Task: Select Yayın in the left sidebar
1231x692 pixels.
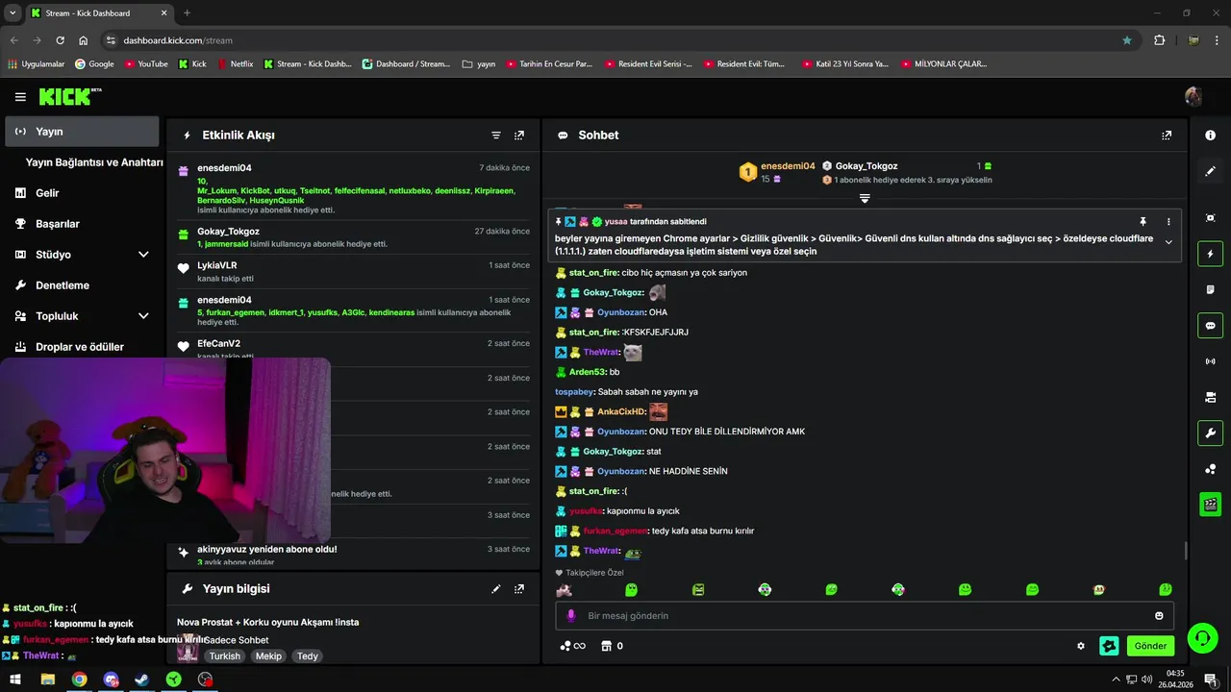Action: [x=82, y=132]
